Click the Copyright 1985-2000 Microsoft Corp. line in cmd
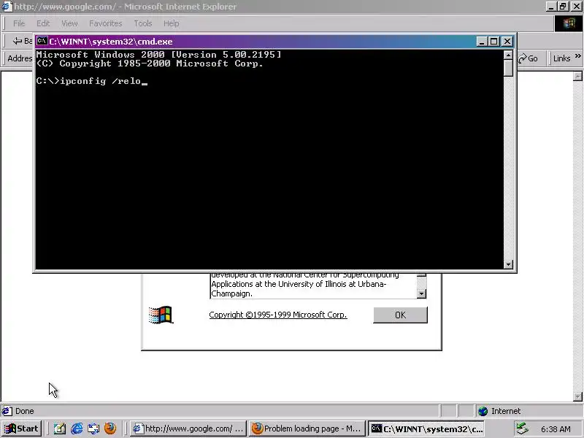Image resolution: width=584 pixels, height=438 pixels. click(x=150, y=64)
